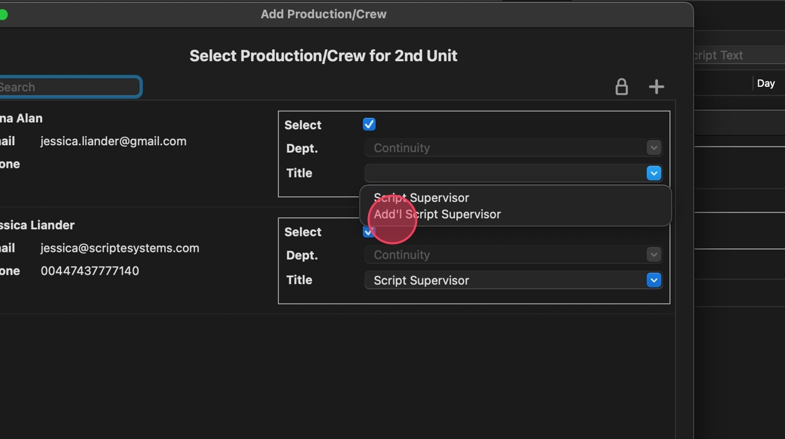Select the Alan crew entry name
Image resolution: width=785 pixels, height=439 pixels.
21,119
